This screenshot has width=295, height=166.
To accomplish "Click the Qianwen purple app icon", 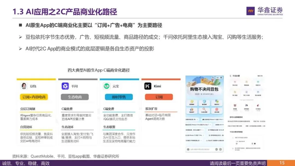I will click(65, 86).
